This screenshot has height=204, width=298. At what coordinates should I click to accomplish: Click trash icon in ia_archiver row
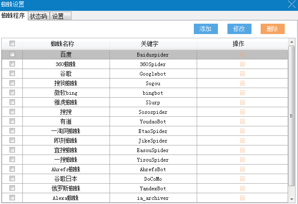coord(242,198)
